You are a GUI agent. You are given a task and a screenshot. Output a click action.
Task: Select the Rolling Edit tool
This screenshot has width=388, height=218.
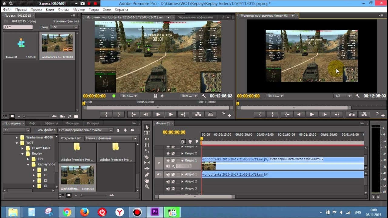point(147,145)
